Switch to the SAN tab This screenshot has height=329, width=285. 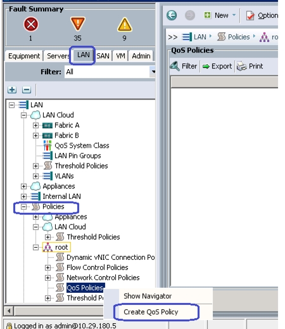tap(103, 56)
